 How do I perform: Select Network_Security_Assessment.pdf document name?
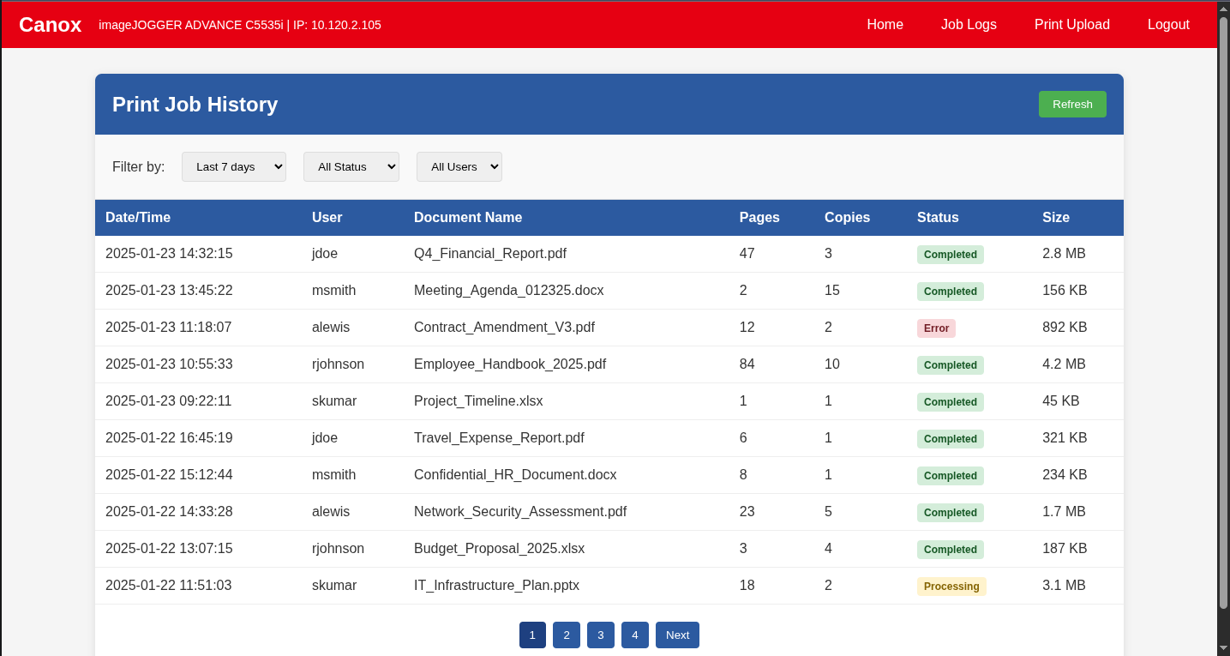[520, 512]
